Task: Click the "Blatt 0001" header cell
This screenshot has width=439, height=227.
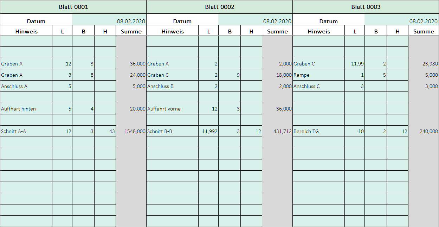Action: coord(73,7)
